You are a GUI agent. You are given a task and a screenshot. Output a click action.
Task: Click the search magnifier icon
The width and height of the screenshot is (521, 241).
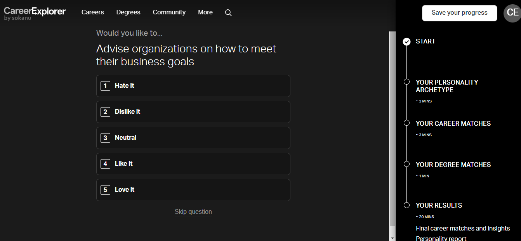click(228, 13)
